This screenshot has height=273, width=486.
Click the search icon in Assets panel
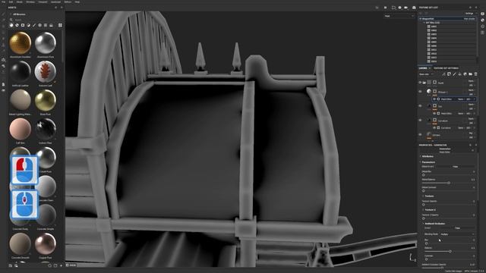(11, 20)
